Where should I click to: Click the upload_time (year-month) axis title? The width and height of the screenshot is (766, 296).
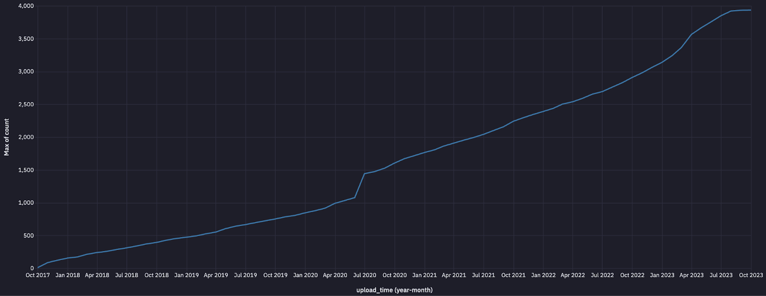tap(394, 290)
